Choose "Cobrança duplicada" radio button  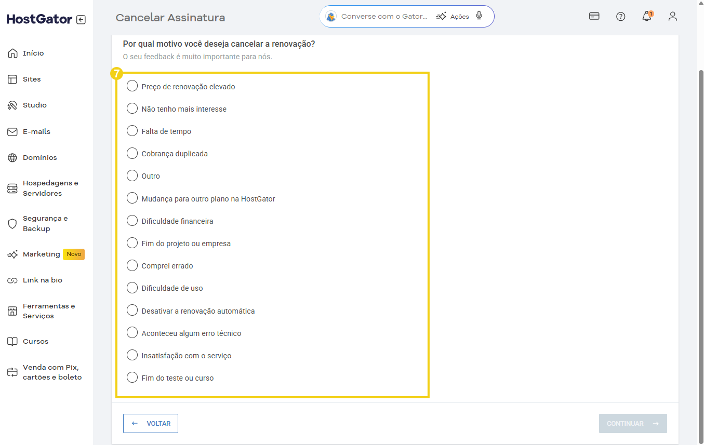pyautogui.click(x=132, y=153)
